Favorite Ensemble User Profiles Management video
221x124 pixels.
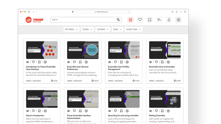pyautogui.click(x=115, y=62)
